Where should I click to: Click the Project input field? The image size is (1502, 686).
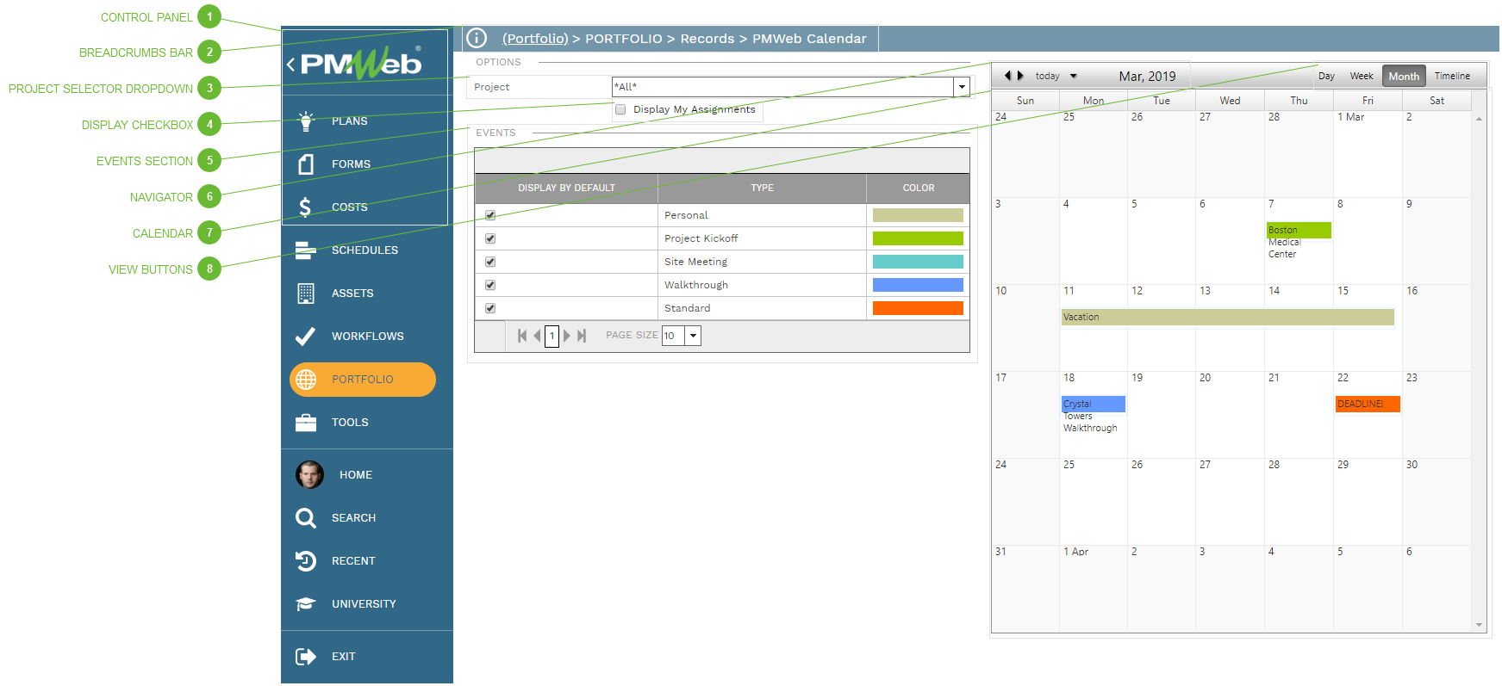(x=782, y=87)
